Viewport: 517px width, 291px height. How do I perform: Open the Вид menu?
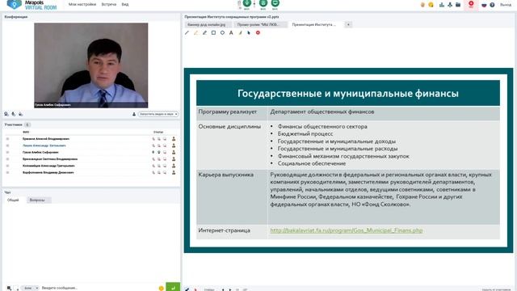click(125, 5)
